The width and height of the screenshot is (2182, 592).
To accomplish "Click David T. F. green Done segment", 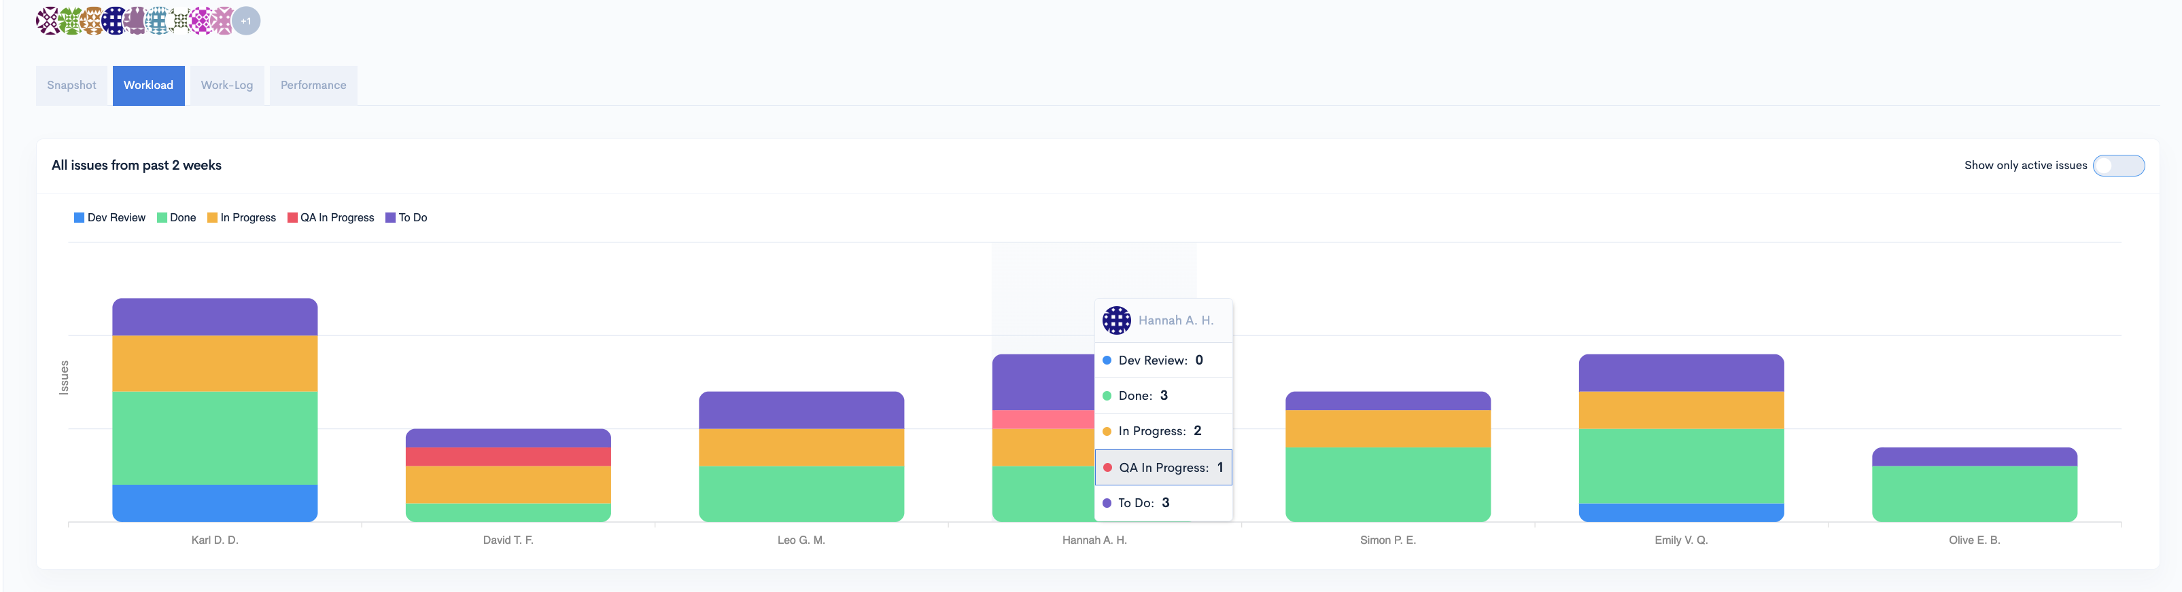I will pos(508,513).
